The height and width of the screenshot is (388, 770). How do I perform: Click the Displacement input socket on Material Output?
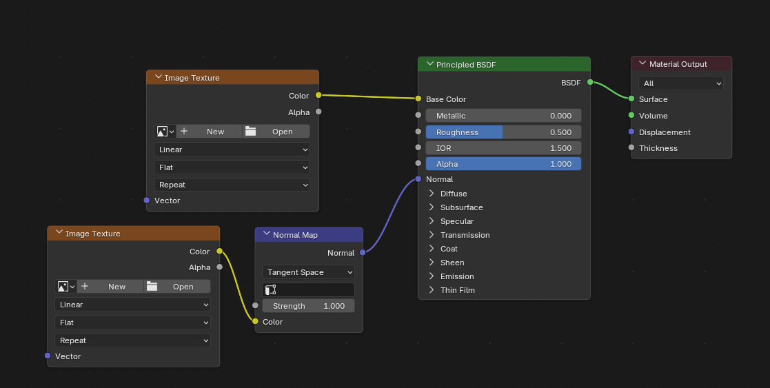coord(631,132)
